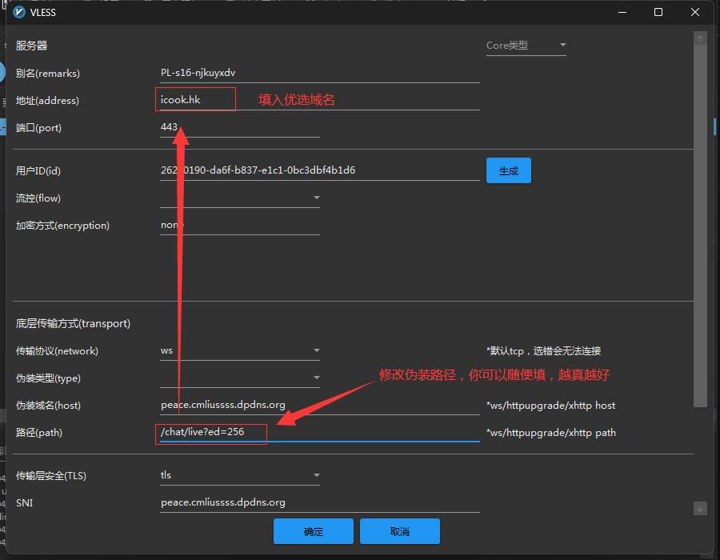Click the 端口(port) field showing 443
Image resolution: width=720 pixels, height=560 pixels.
tap(240, 127)
